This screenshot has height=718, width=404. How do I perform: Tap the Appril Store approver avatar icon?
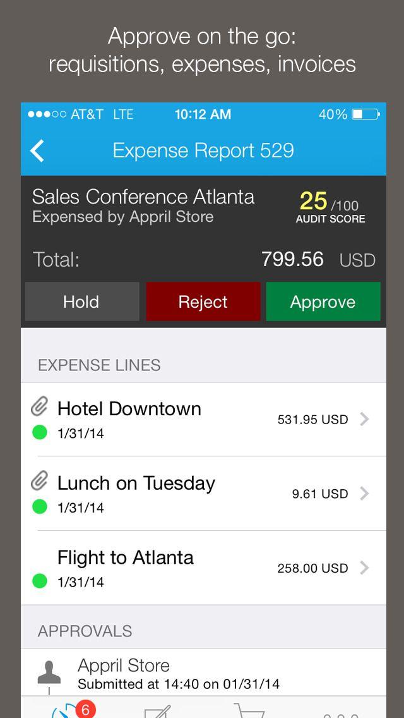coord(49,672)
